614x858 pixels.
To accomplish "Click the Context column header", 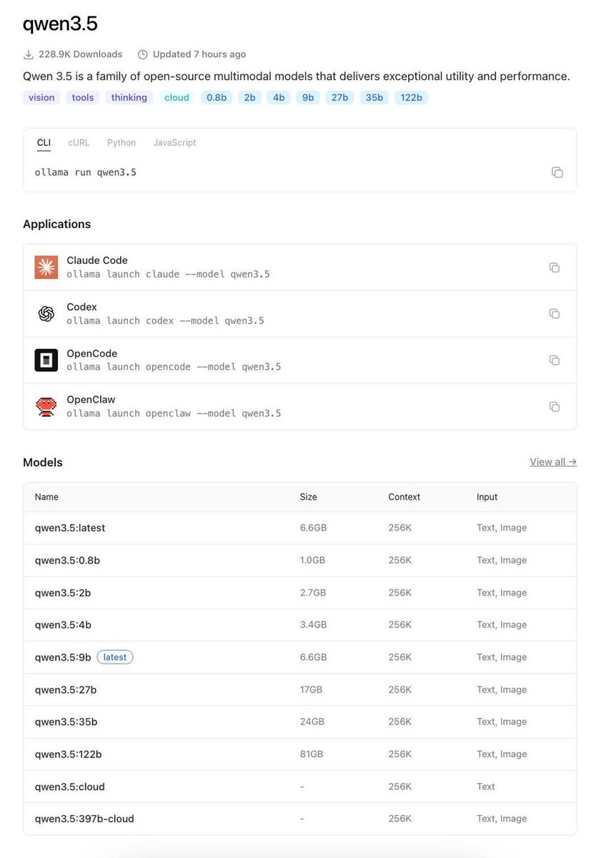I will click(x=405, y=497).
